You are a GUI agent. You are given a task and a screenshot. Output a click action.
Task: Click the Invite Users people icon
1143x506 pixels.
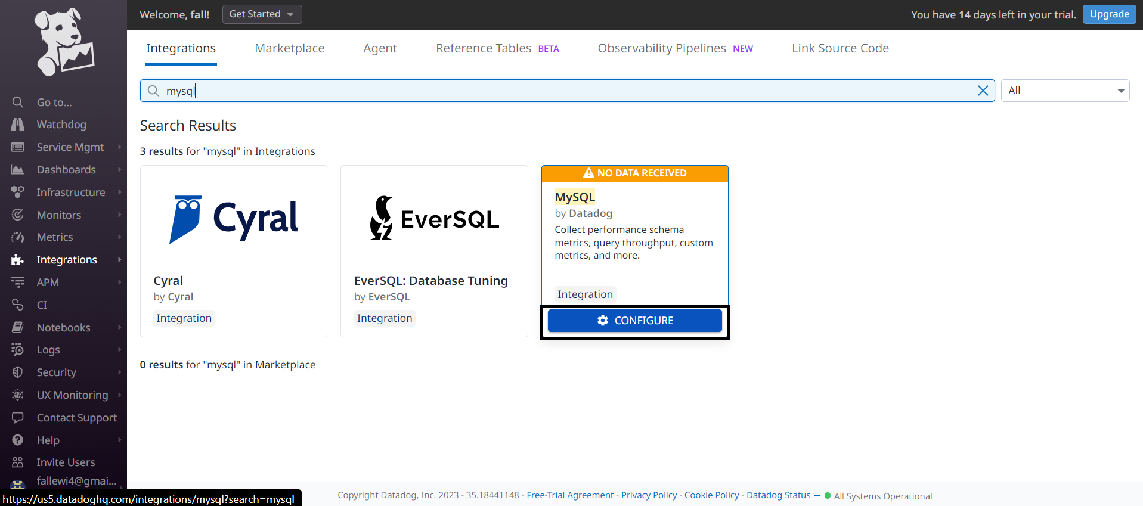pos(18,462)
